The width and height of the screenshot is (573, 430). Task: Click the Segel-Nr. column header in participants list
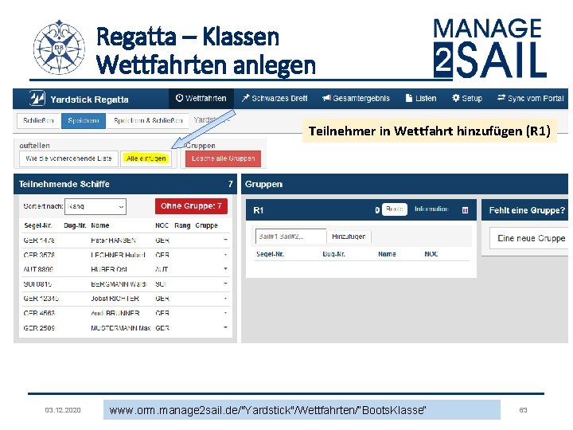click(38, 225)
